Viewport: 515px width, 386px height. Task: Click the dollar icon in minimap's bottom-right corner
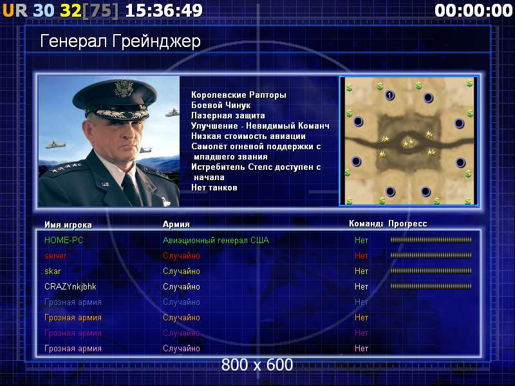(x=468, y=200)
